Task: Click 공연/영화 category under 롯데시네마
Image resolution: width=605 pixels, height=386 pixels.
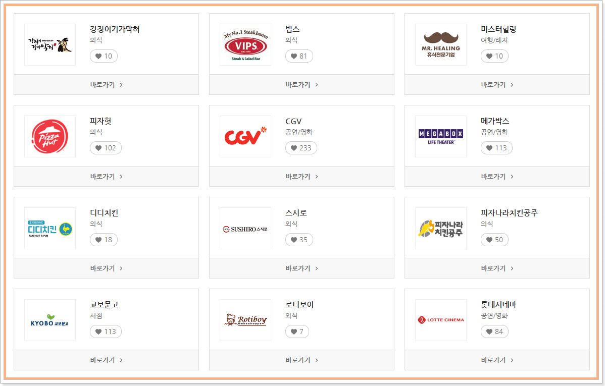Action: coord(494,315)
